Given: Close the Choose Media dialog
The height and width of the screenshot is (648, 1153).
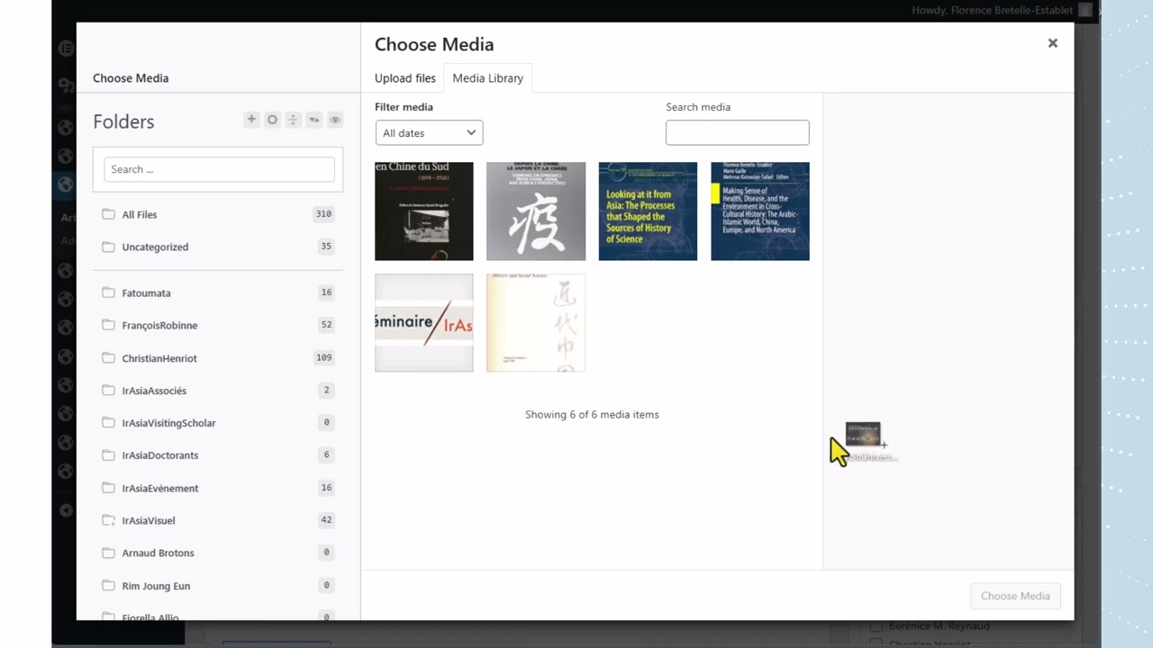Looking at the screenshot, I should click(x=1052, y=43).
